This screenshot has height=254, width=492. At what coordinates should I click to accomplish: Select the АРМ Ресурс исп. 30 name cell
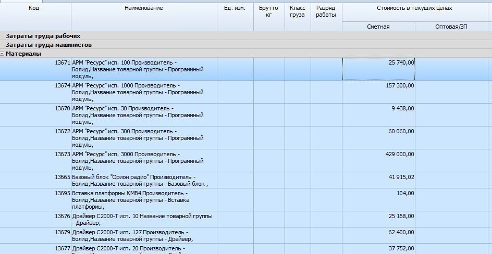point(144,115)
